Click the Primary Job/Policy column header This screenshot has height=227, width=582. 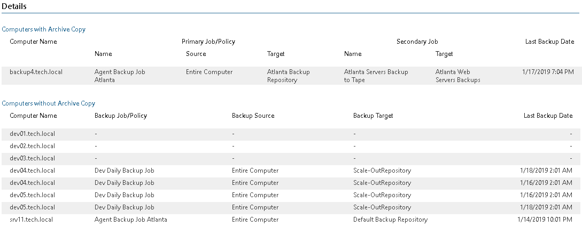click(x=208, y=42)
